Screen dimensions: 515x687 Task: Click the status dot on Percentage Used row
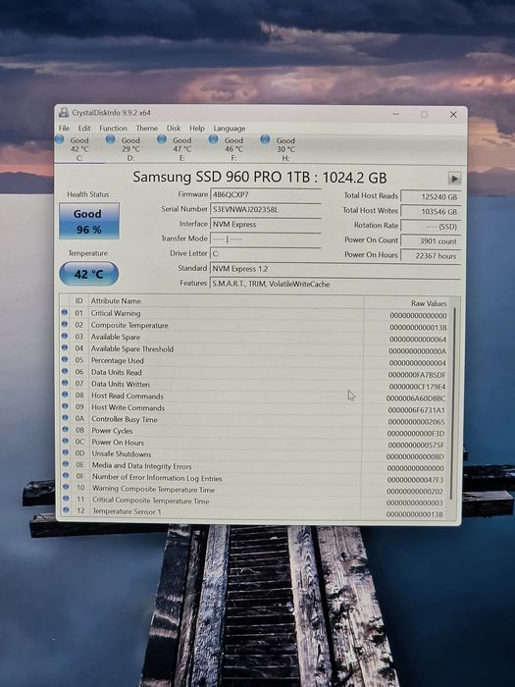pyautogui.click(x=65, y=360)
